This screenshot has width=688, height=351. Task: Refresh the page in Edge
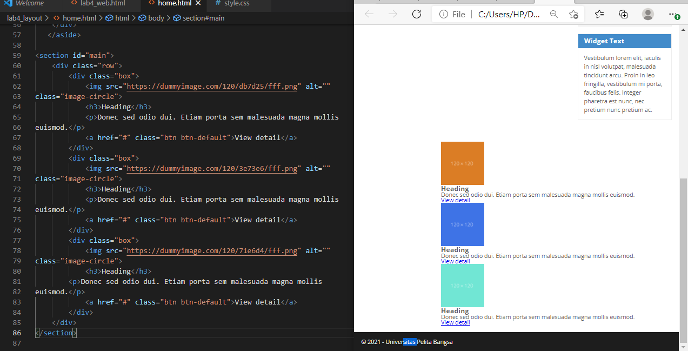pyautogui.click(x=416, y=14)
